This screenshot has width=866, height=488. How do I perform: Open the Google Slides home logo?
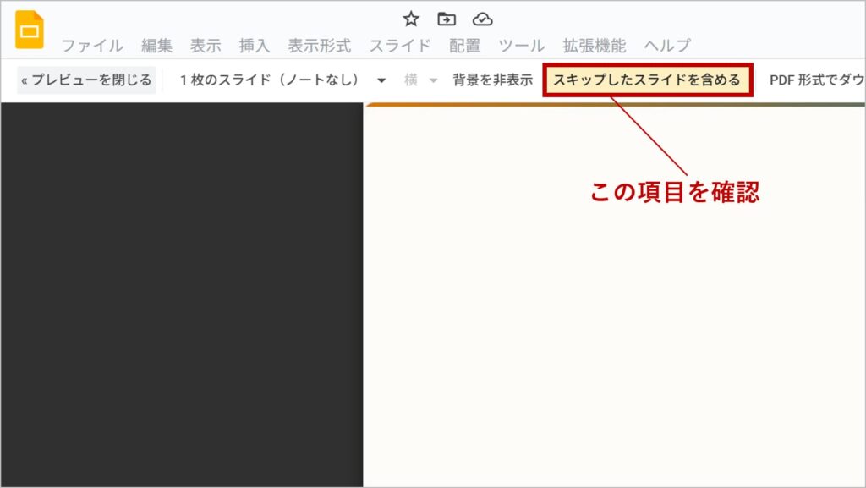click(30, 30)
